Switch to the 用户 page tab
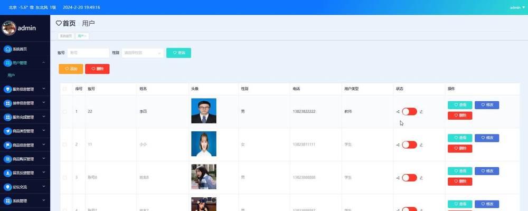This screenshot has height=211, width=528. click(82, 36)
